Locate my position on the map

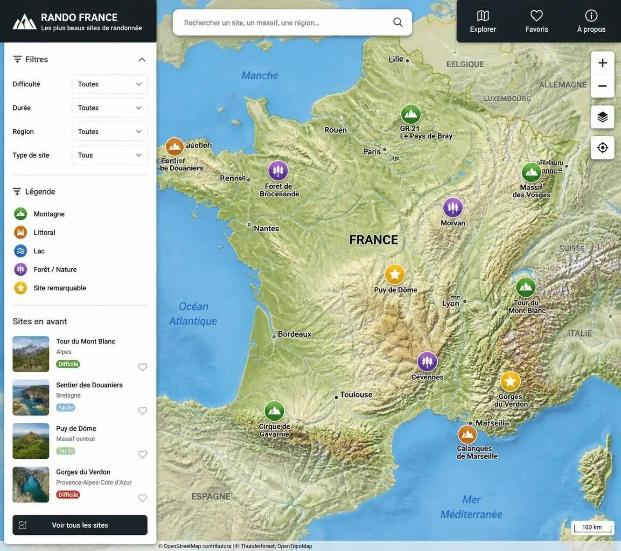point(602,148)
